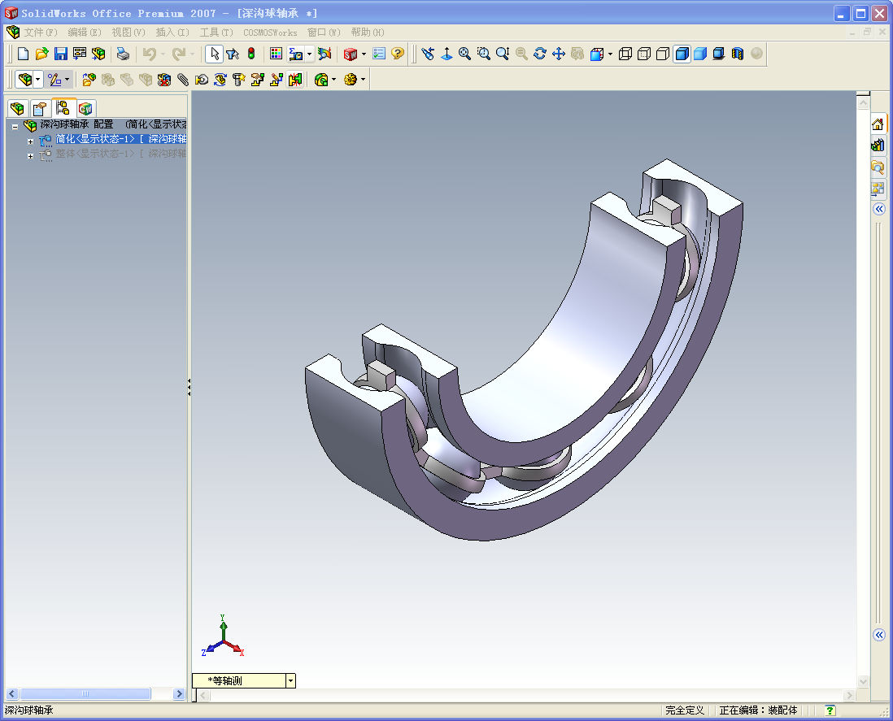The width and height of the screenshot is (893, 721).
Task: Switch to Hidden Lines Visible display
Action: tap(644, 54)
